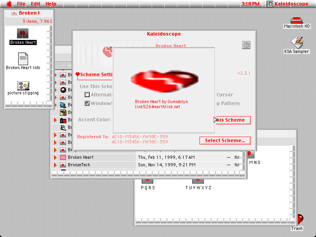316x237 pixels.
Task: Uncheck the Window checkbox in Scheme Settings
Action: pyautogui.click(x=87, y=103)
